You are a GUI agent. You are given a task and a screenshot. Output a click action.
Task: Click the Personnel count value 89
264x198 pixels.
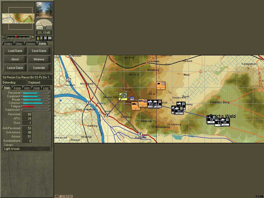pyautogui.click(x=27, y=114)
